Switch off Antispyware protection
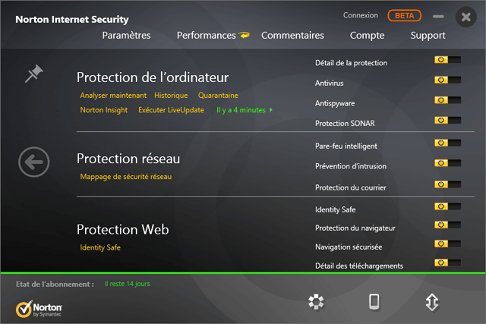 click(x=447, y=100)
